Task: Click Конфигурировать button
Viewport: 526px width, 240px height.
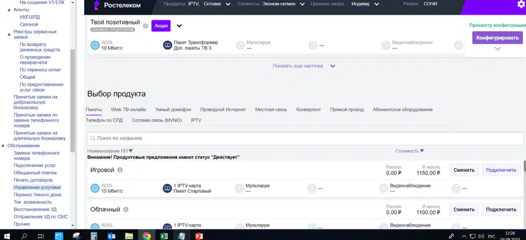Action: pyautogui.click(x=497, y=37)
